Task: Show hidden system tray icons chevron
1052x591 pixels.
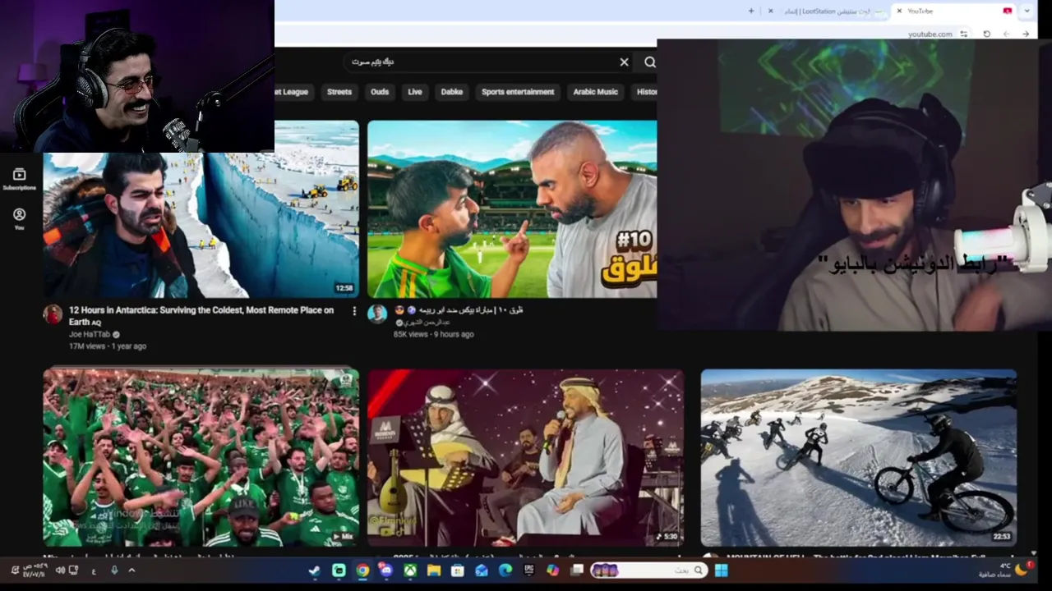Action: click(131, 570)
